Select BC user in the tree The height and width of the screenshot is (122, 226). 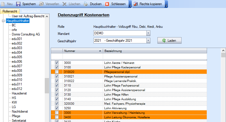pos(14,25)
